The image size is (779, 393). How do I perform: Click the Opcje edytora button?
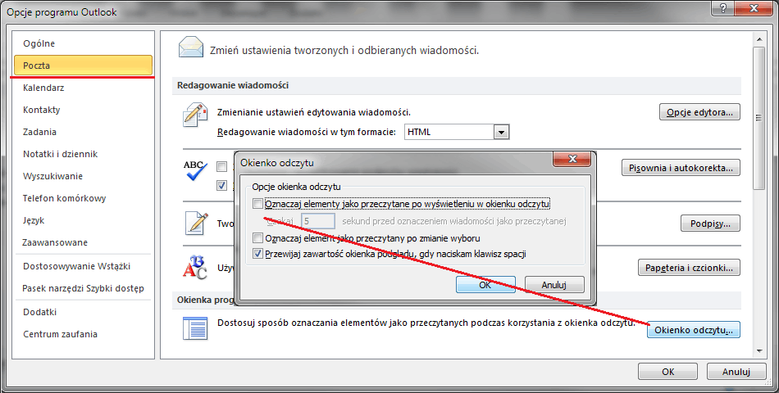click(699, 112)
